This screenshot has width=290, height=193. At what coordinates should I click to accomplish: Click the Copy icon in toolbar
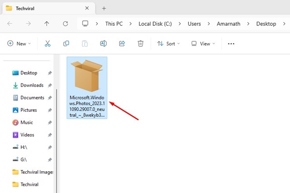coord(66,43)
